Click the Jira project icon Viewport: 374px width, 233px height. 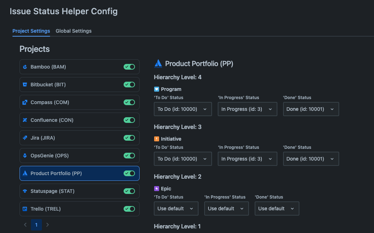coord(25,138)
